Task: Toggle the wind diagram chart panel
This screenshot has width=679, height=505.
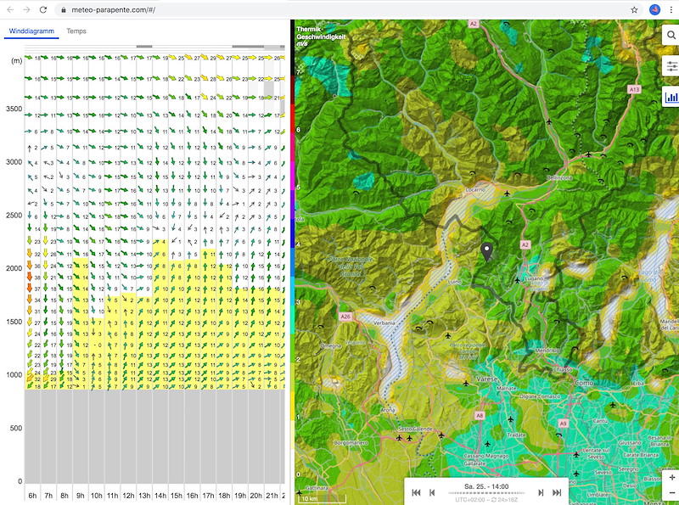Action: click(x=670, y=98)
